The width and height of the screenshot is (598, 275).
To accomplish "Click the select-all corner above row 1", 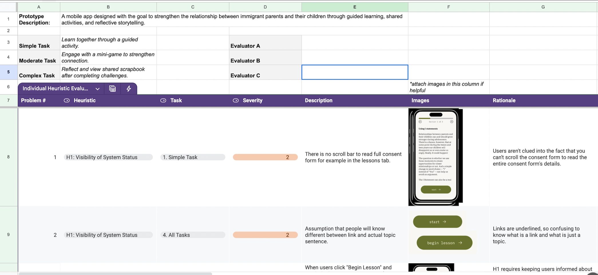I will click(9, 7).
